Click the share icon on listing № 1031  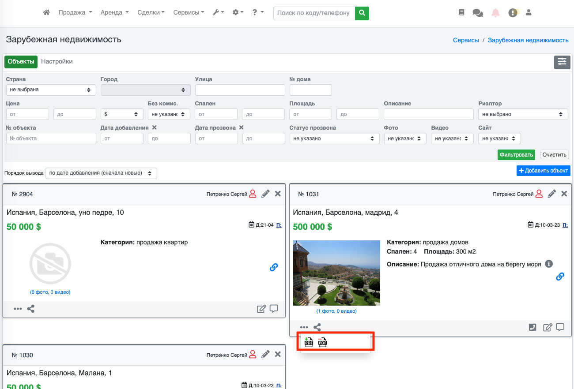[317, 327]
